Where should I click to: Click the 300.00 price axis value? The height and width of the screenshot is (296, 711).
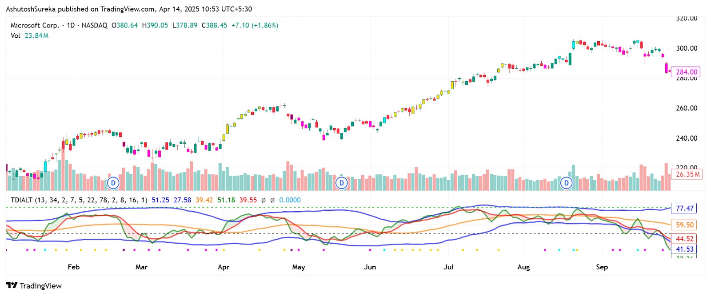click(687, 48)
